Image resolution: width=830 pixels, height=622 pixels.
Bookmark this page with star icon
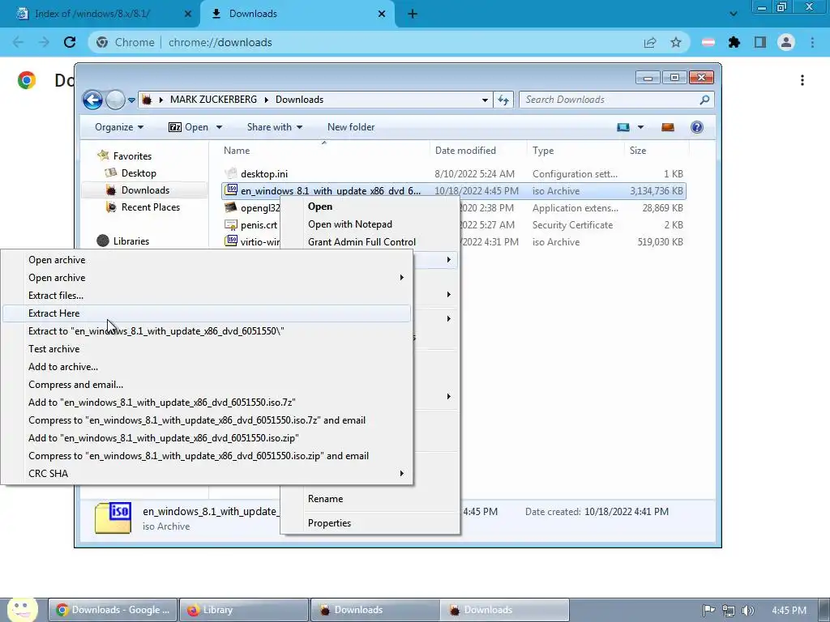tap(676, 42)
